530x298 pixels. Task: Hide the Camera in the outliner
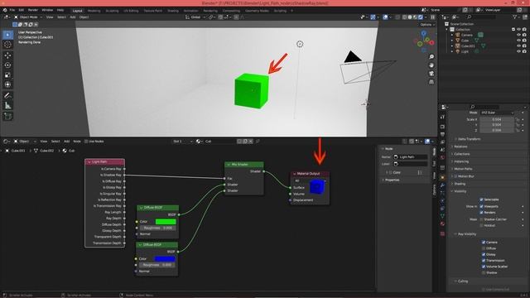pyautogui.click(x=519, y=35)
